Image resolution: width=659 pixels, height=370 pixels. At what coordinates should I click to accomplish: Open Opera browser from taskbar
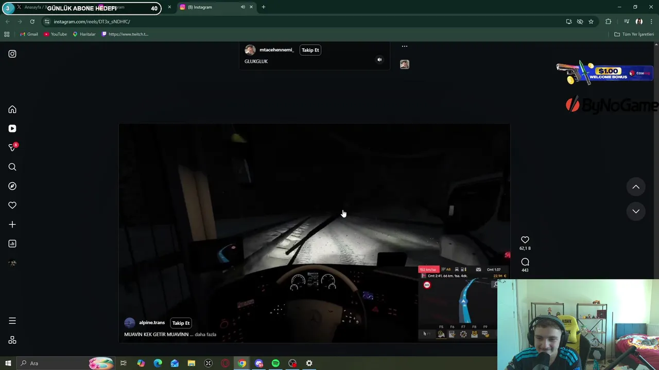point(225,363)
